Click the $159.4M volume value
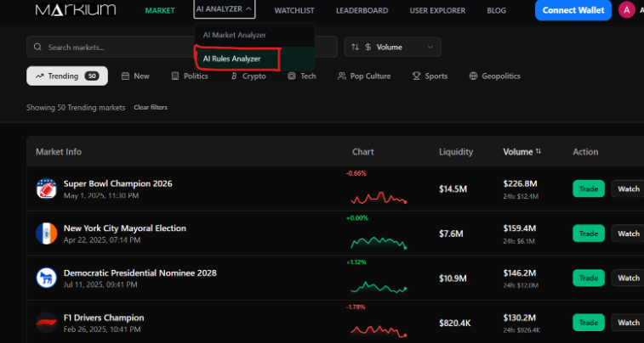 click(x=520, y=228)
